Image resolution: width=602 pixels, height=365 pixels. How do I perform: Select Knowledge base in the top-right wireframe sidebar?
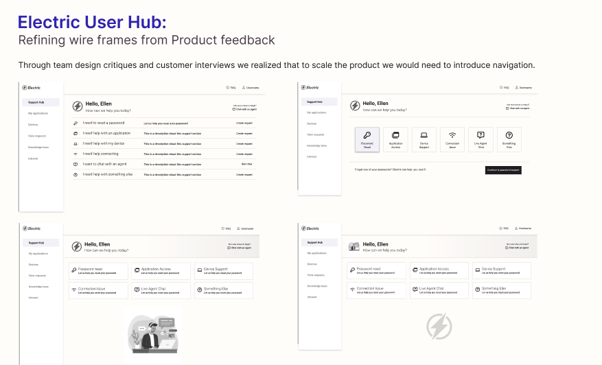[x=316, y=145]
